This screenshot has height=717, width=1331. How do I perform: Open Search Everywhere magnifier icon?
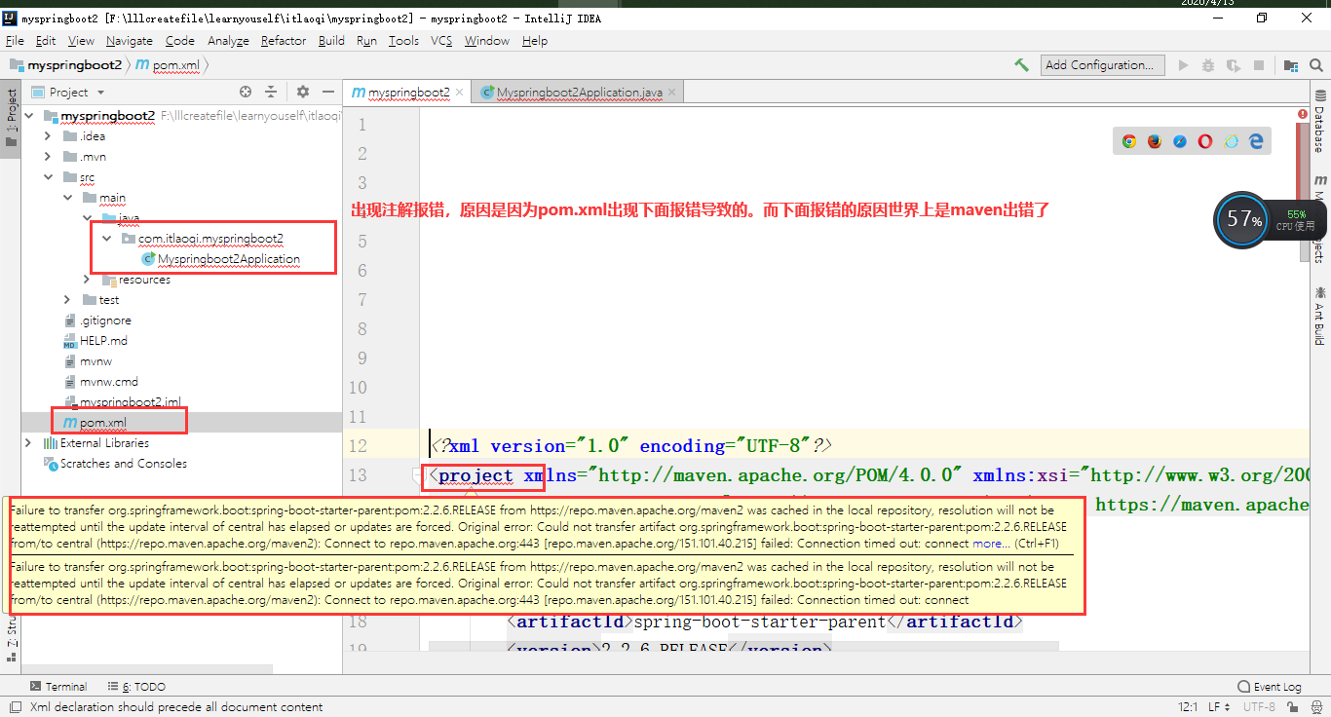pyautogui.click(x=1315, y=65)
